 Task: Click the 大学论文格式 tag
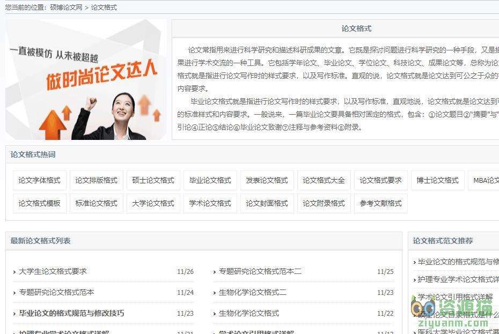pyautogui.click(x=153, y=203)
